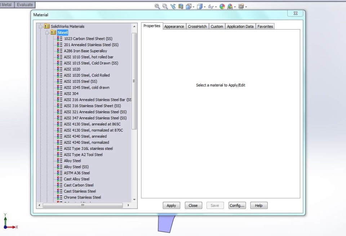Click the horizontal scrollbar right arrow
Viewport: 346px width, 236px height.
(x=128, y=205)
